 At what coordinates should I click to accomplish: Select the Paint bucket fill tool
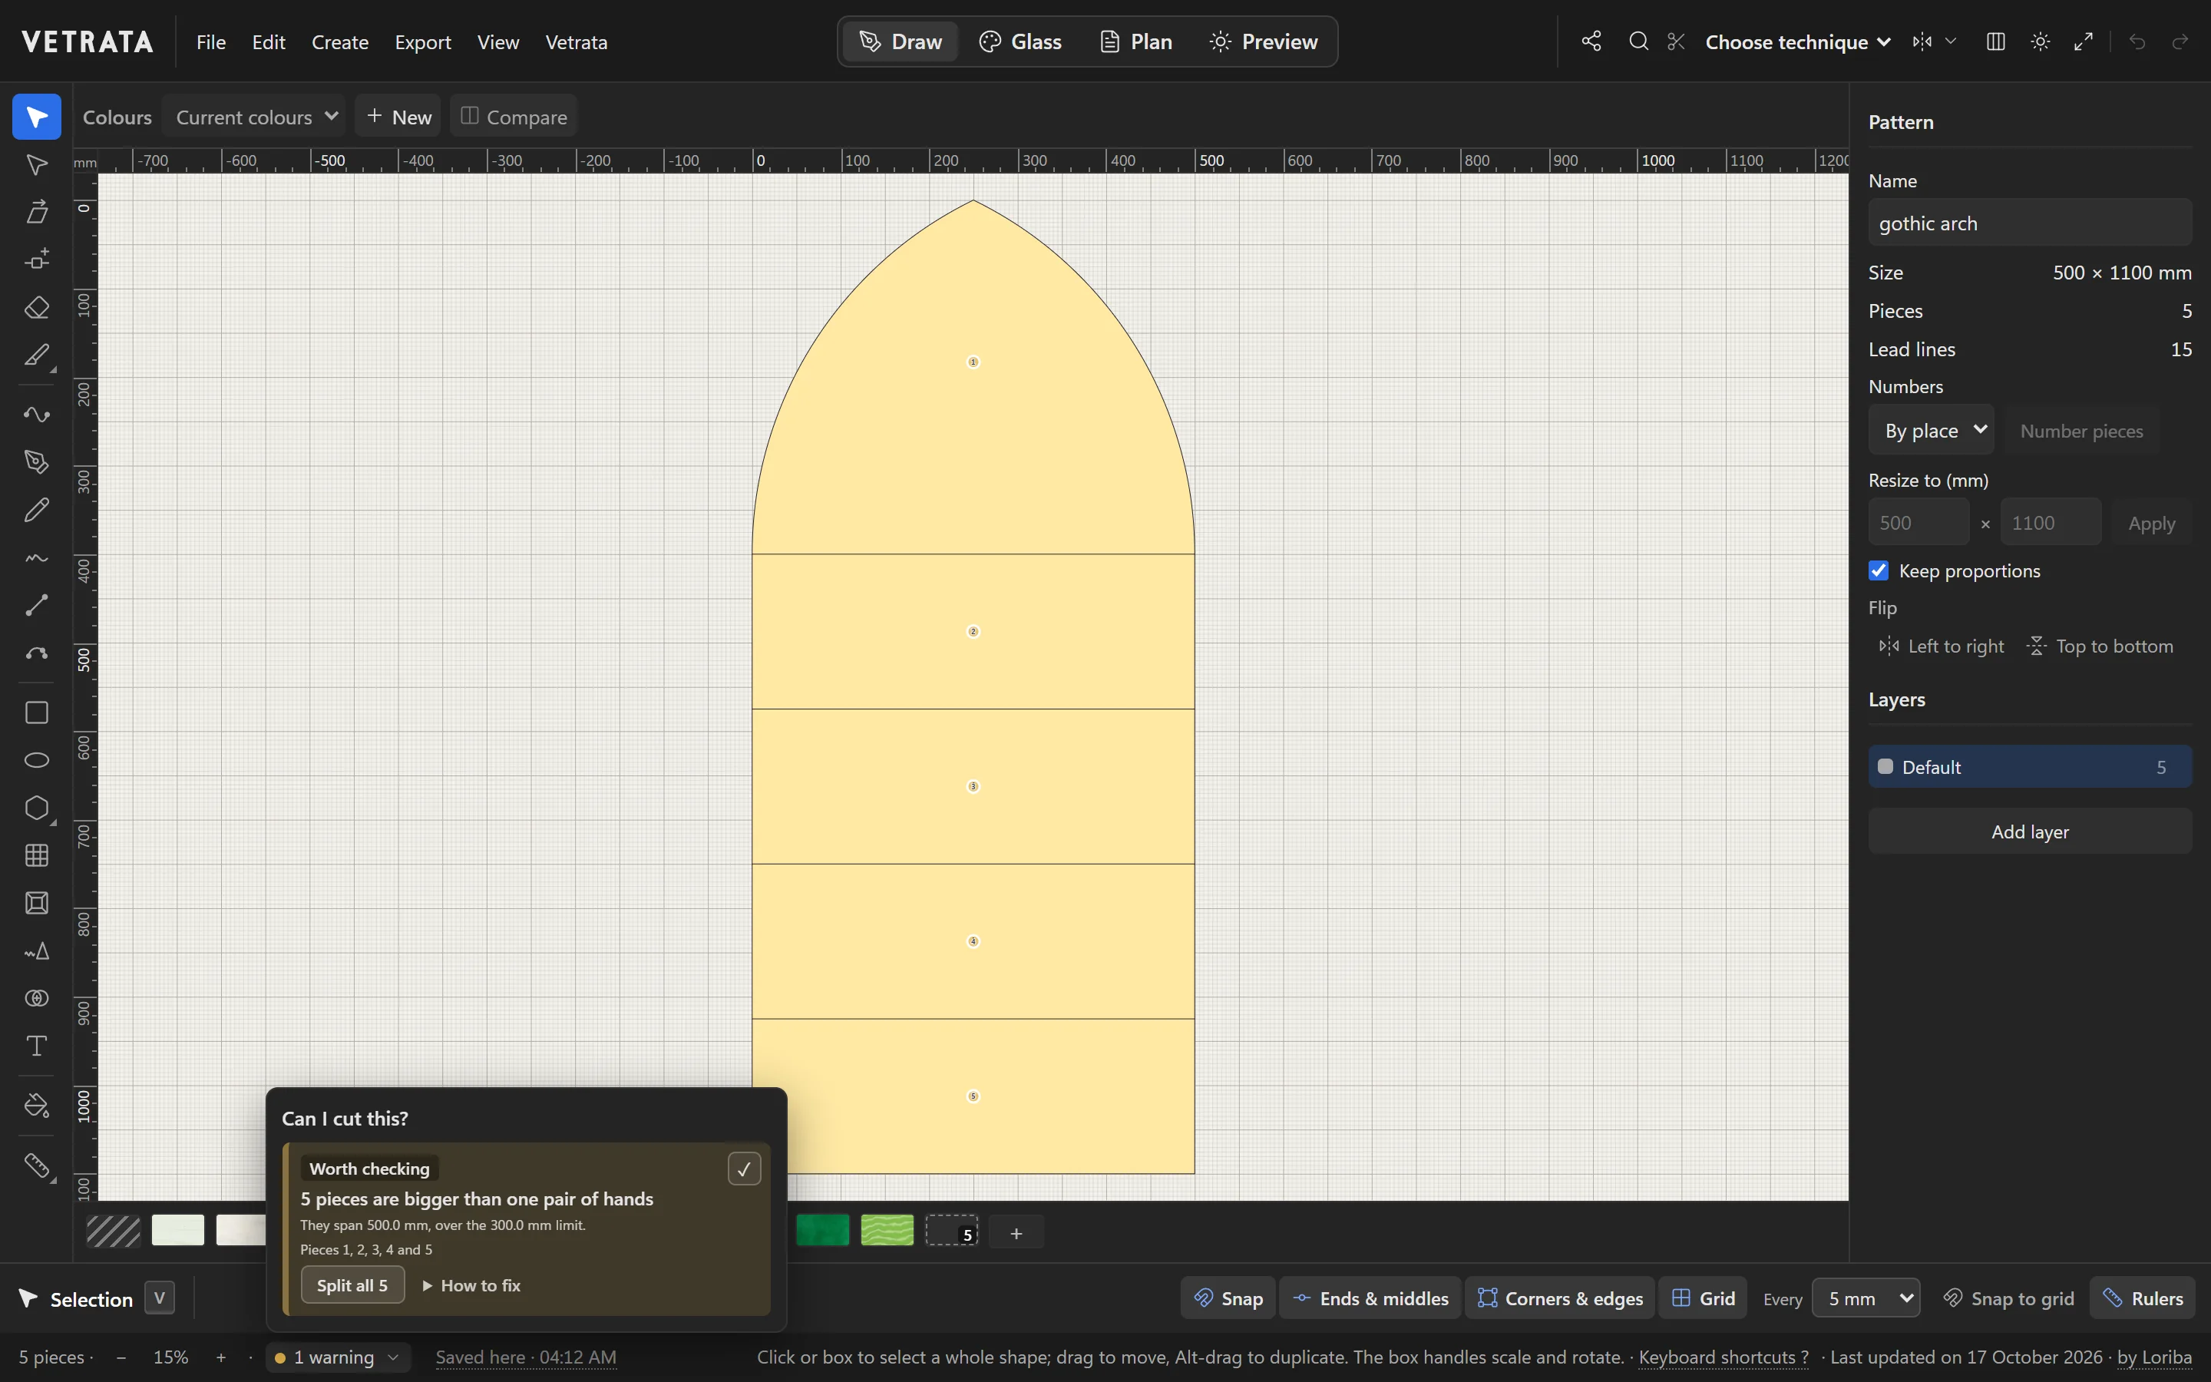pyautogui.click(x=37, y=1105)
